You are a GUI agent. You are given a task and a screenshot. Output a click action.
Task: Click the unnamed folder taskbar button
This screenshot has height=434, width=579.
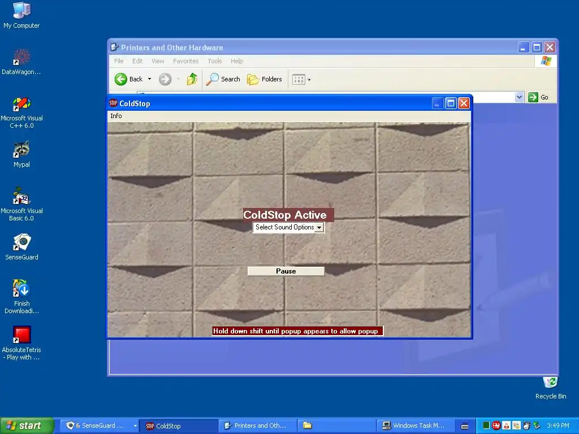pos(336,426)
